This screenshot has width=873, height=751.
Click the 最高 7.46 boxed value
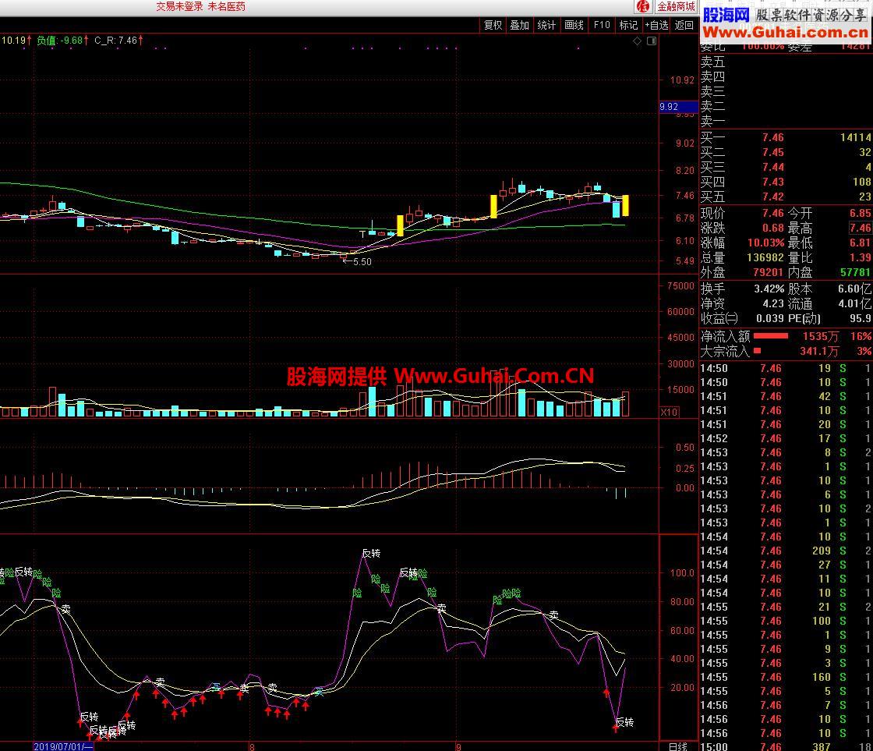pyautogui.click(x=861, y=228)
